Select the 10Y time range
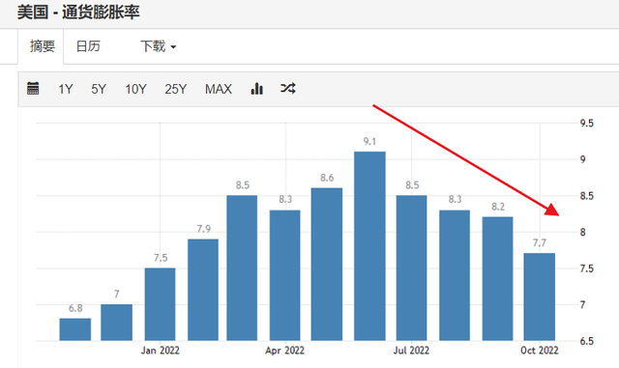Viewport: 619px width, 368px height. [x=135, y=89]
